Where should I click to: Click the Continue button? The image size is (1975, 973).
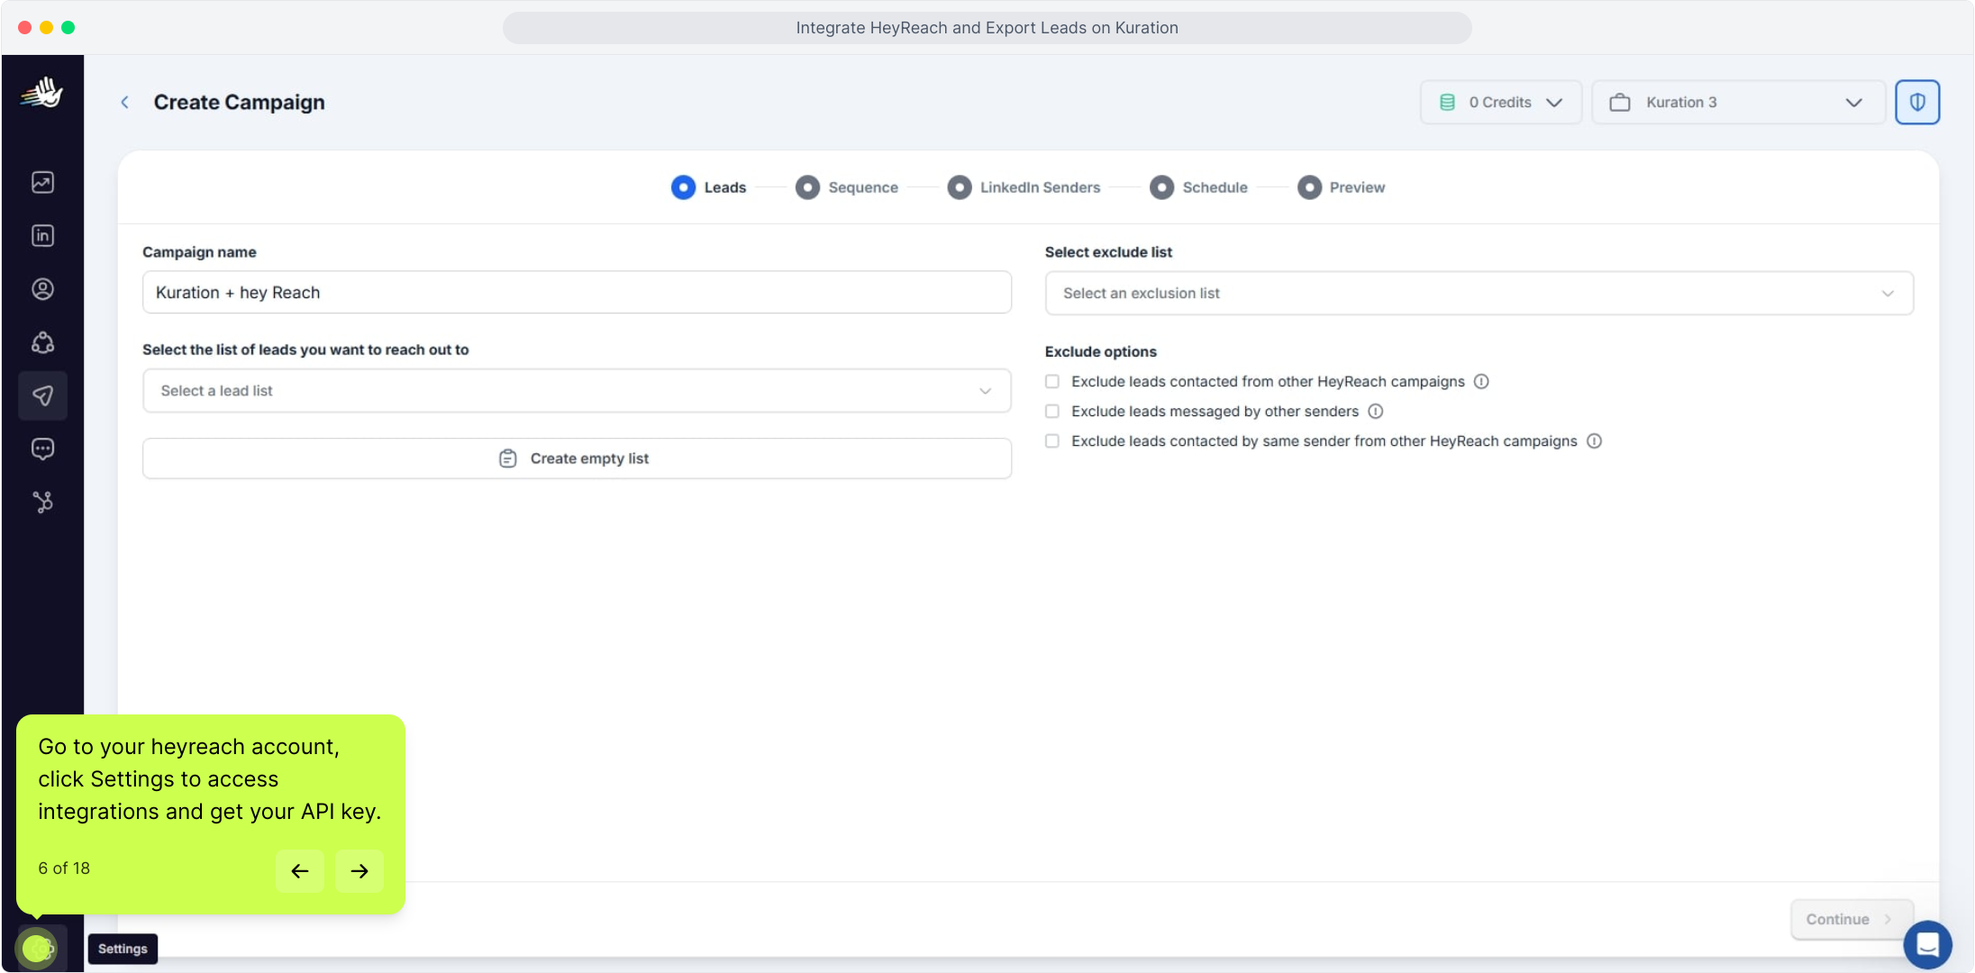click(x=1852, y=920)
